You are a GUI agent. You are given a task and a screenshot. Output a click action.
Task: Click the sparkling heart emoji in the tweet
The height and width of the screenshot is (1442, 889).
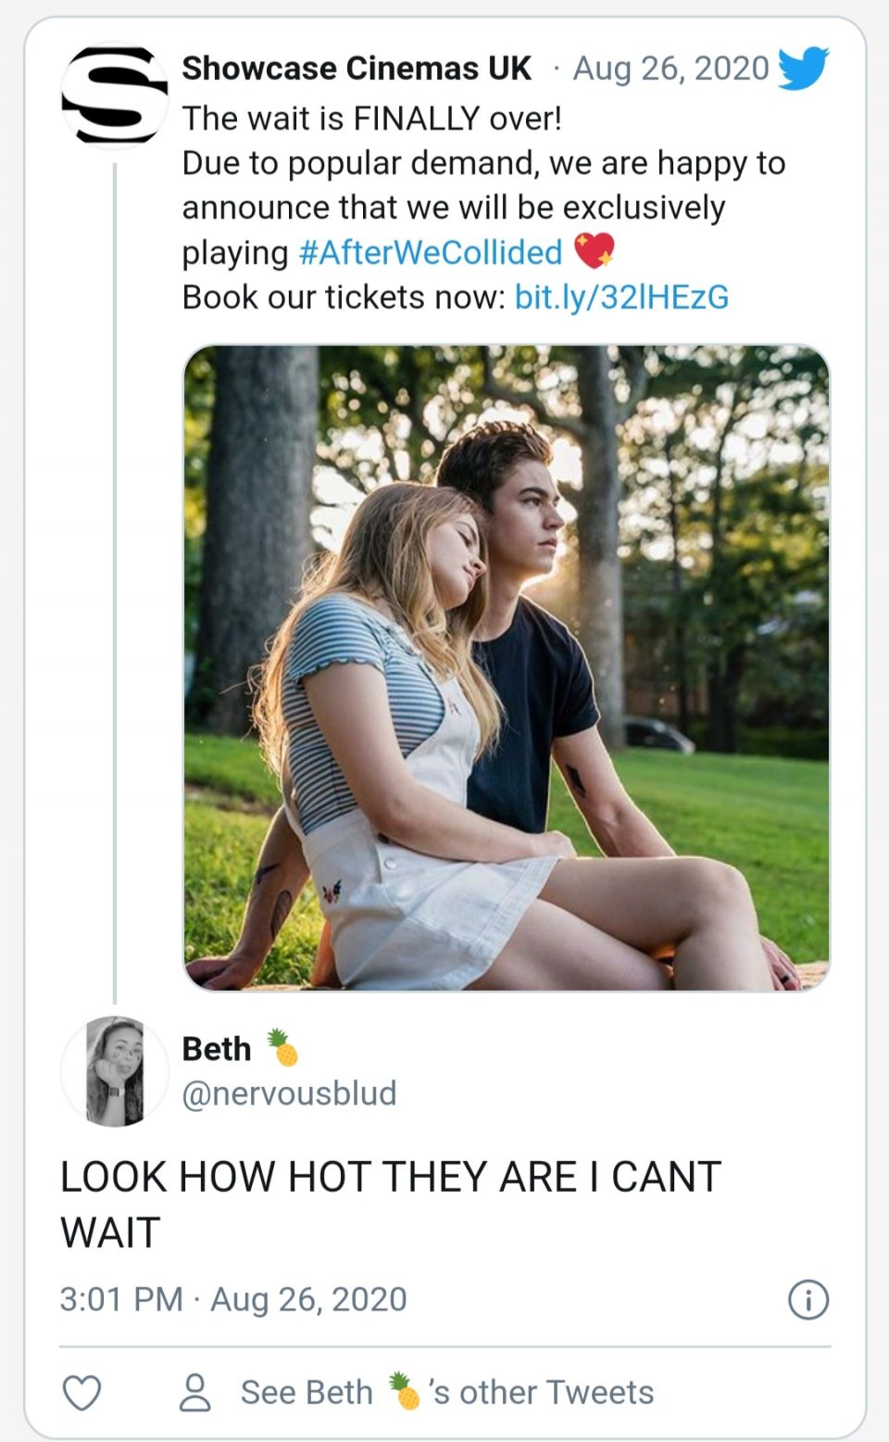[594, 251]
